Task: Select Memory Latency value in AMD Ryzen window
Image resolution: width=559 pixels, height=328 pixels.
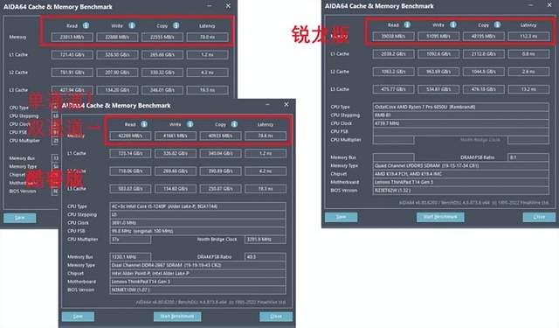Action: click(x=528, y=36)
